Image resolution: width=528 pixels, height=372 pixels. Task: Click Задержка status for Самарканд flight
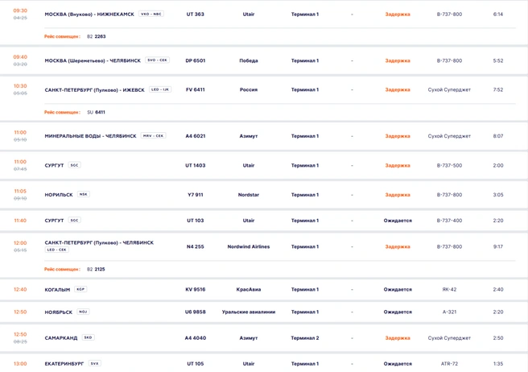(398, 338)
